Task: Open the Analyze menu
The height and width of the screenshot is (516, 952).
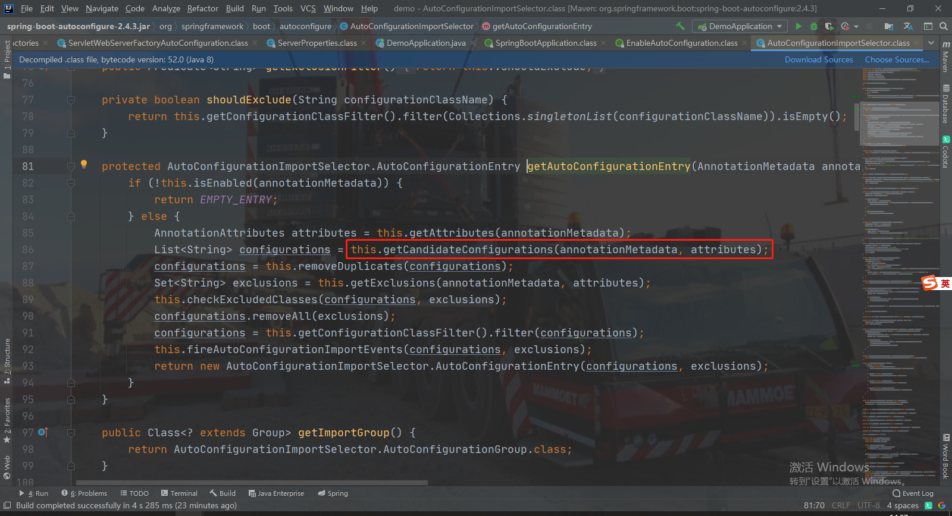Action: pos(166,8)
